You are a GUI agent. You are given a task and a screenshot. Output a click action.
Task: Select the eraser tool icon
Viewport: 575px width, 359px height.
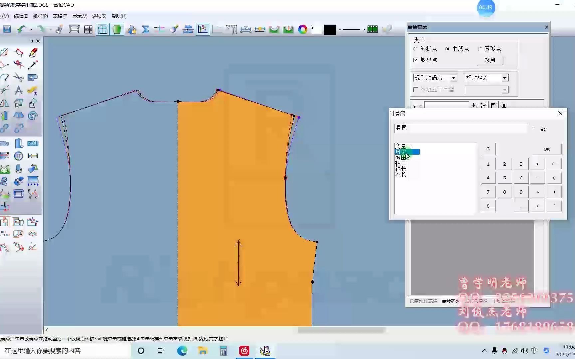point(59,29)
